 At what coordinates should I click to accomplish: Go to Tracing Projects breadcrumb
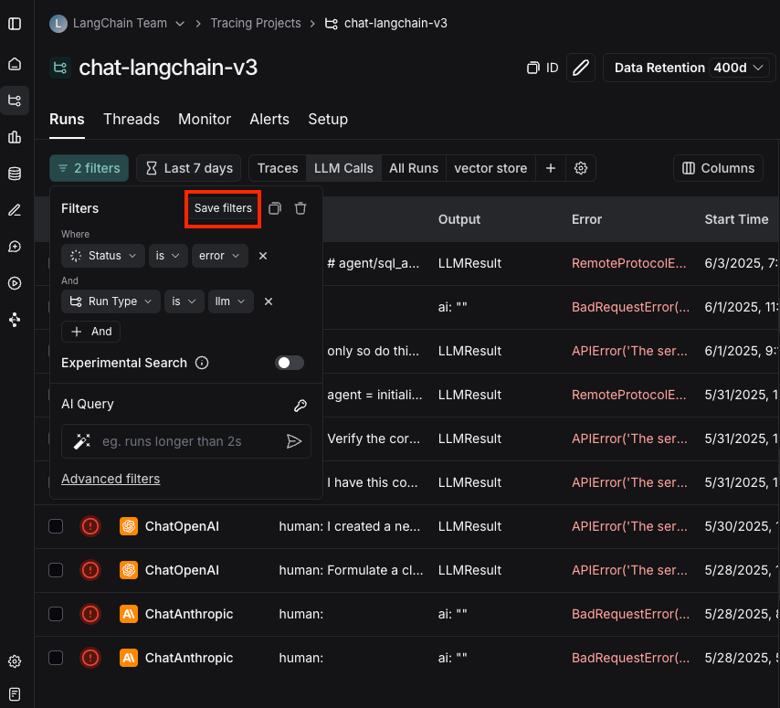(255, 24)
